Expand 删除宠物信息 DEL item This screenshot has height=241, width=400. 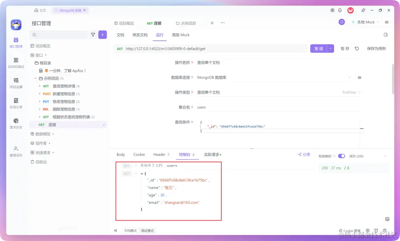[x=40, y=109]
